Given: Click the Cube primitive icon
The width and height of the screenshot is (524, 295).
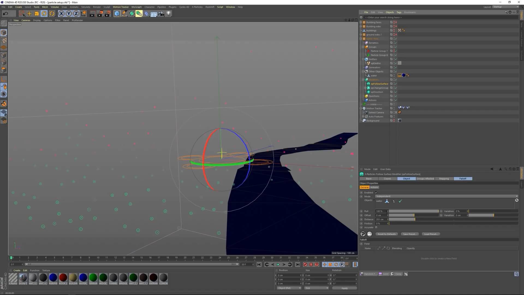Looking at the screenshot, I should pos(117,13).
